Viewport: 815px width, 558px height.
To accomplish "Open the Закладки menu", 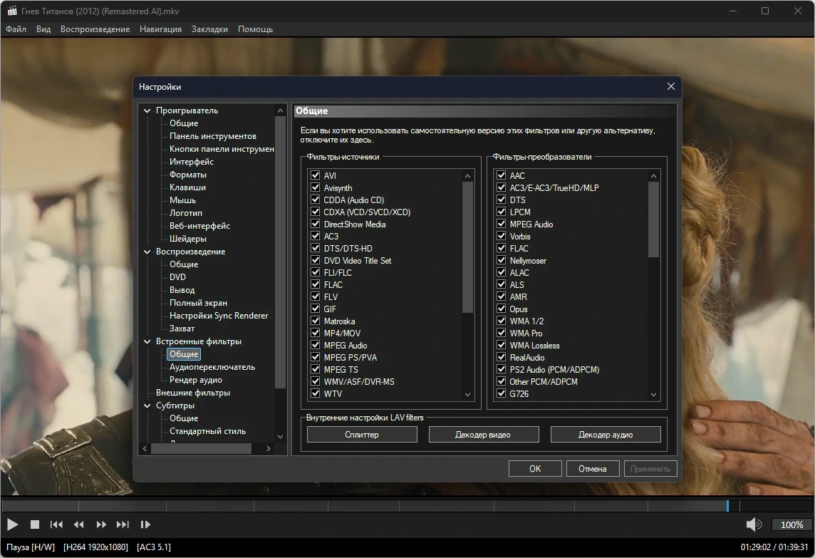I will pyautogui.click(x=209, y=29).
